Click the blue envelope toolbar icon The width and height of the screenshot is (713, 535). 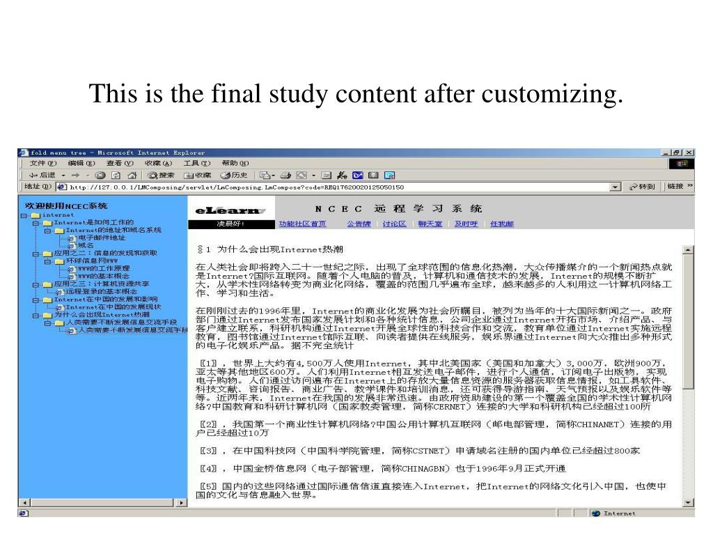click(x=358, y=175)
